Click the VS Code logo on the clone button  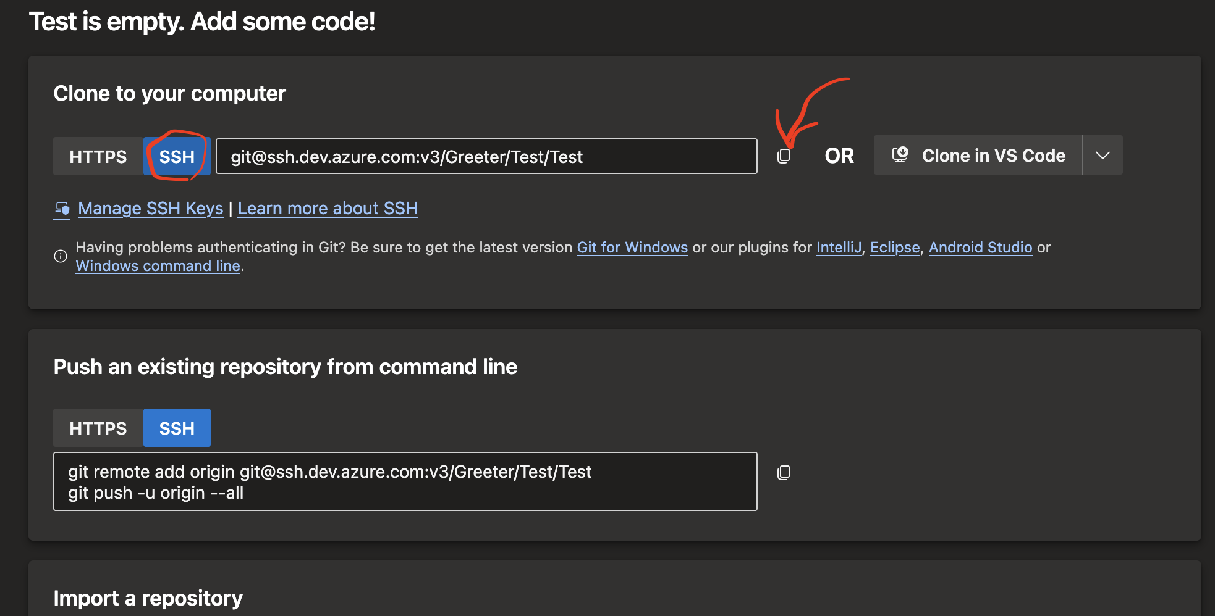click(901, 155)
